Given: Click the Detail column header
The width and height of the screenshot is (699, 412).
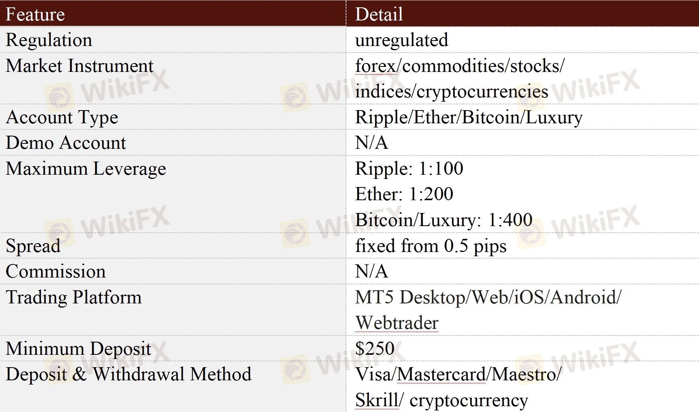Looking at the screenshot, I should [x=379, y=14].
